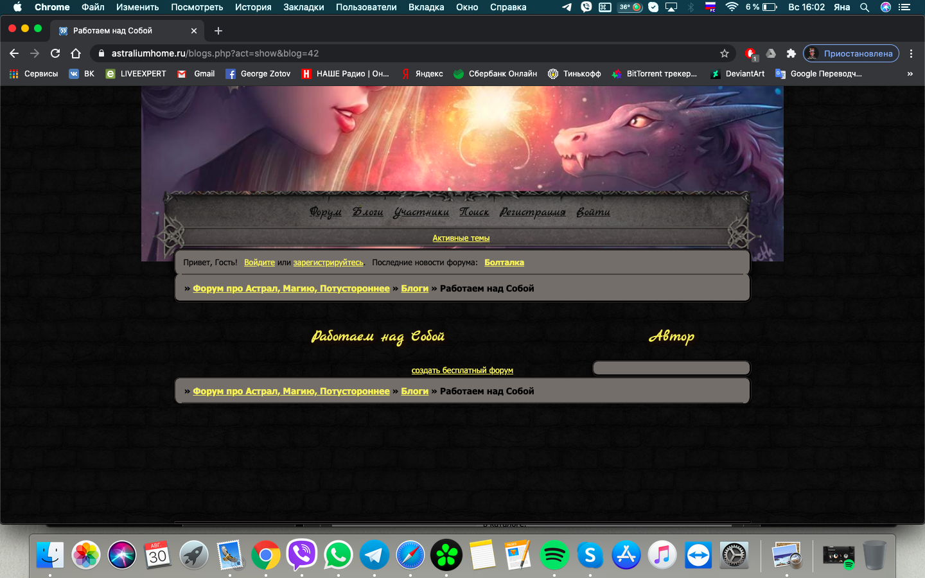The image size is (925, 578).
Task: Open Chrome three-dot menu
Action: click(x=911, y=53)
